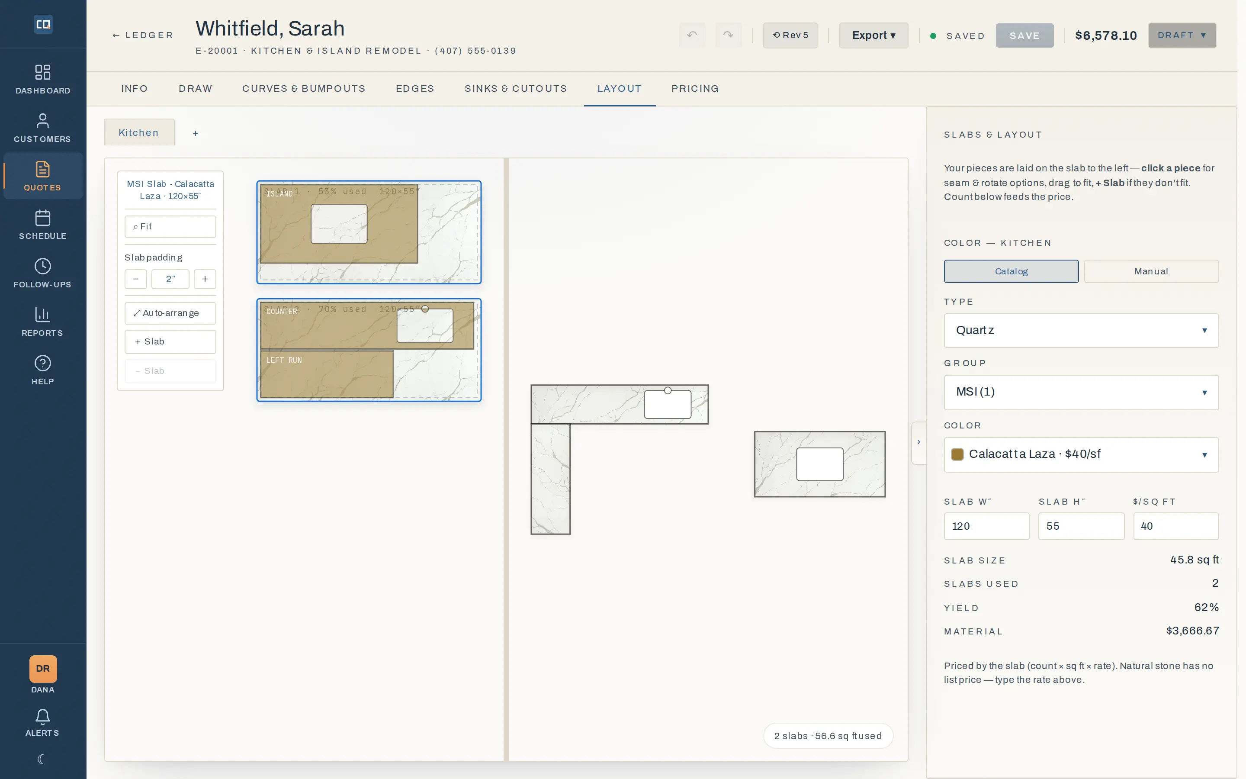Image resolution: width=1246 pixels, height=779 pixels.
Task: Select the Kitchen room tab
Action: (138, 132)
